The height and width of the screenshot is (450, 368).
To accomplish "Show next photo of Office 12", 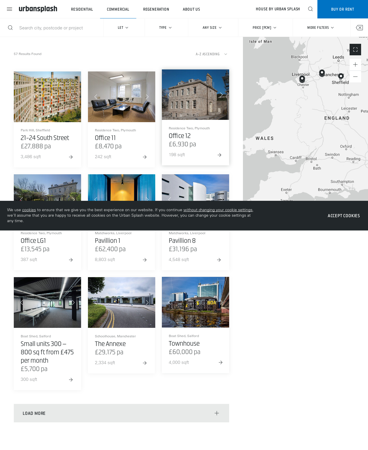I will 221,95.
